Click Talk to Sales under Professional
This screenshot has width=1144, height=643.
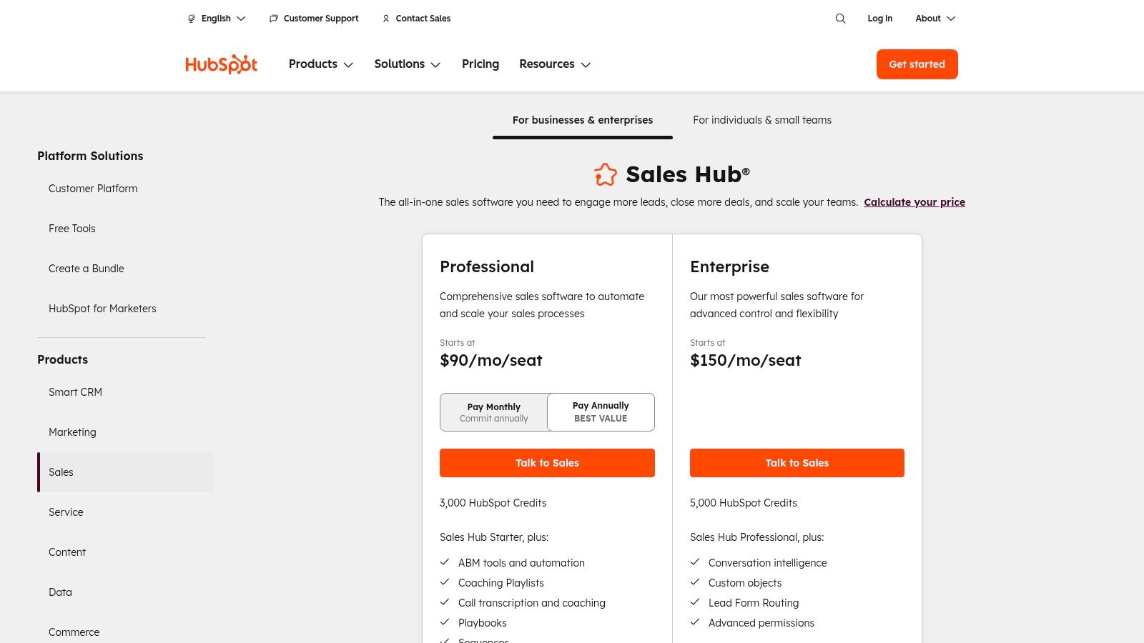pyautogui.click(x=547, y=463)
